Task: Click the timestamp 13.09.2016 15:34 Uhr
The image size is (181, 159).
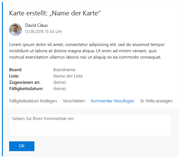Action: click(x=44, y=31)
